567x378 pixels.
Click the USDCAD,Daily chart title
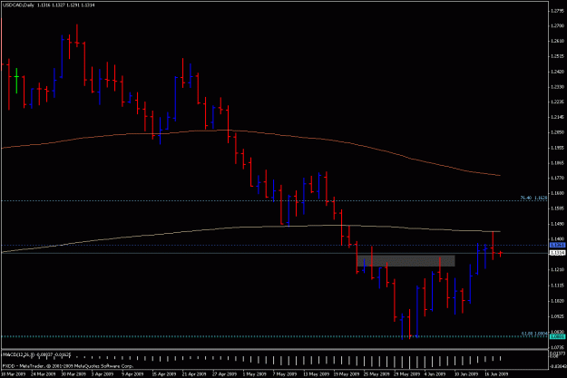18,5
